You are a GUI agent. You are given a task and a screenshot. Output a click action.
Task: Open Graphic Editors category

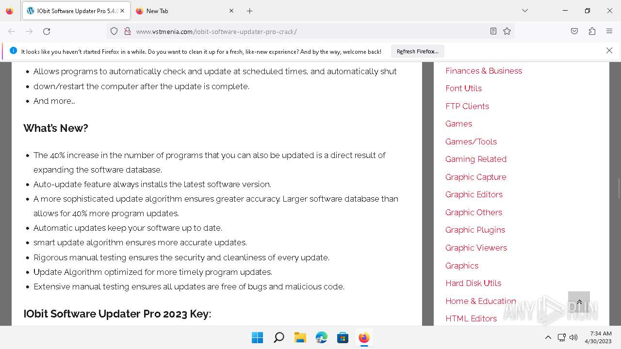474,194
